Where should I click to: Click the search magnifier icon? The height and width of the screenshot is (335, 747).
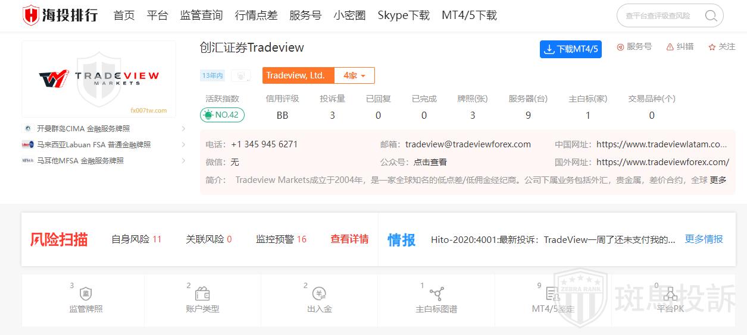(x=711, y=16)
